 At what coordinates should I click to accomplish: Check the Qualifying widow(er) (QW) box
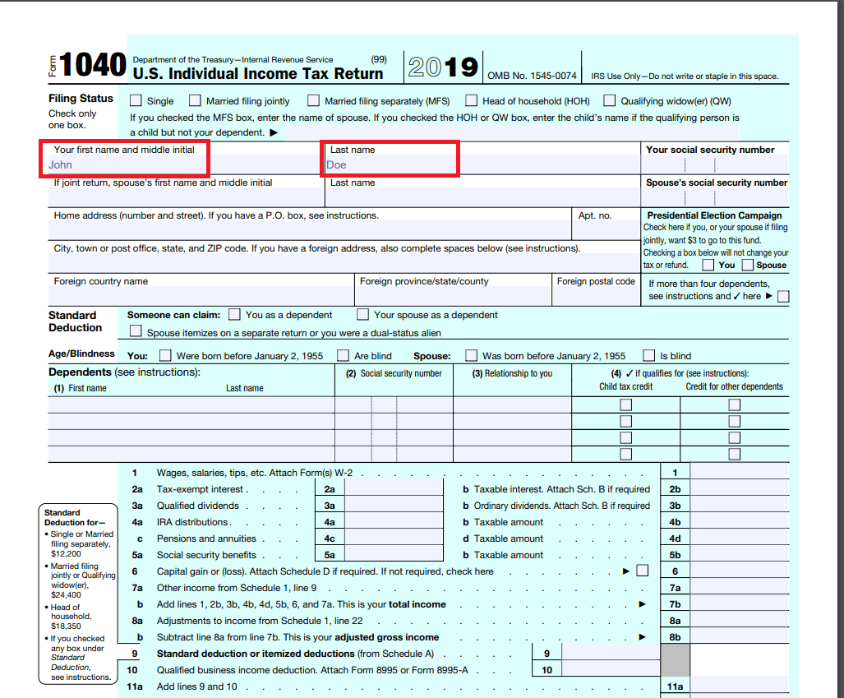click(x=609, y=101)
